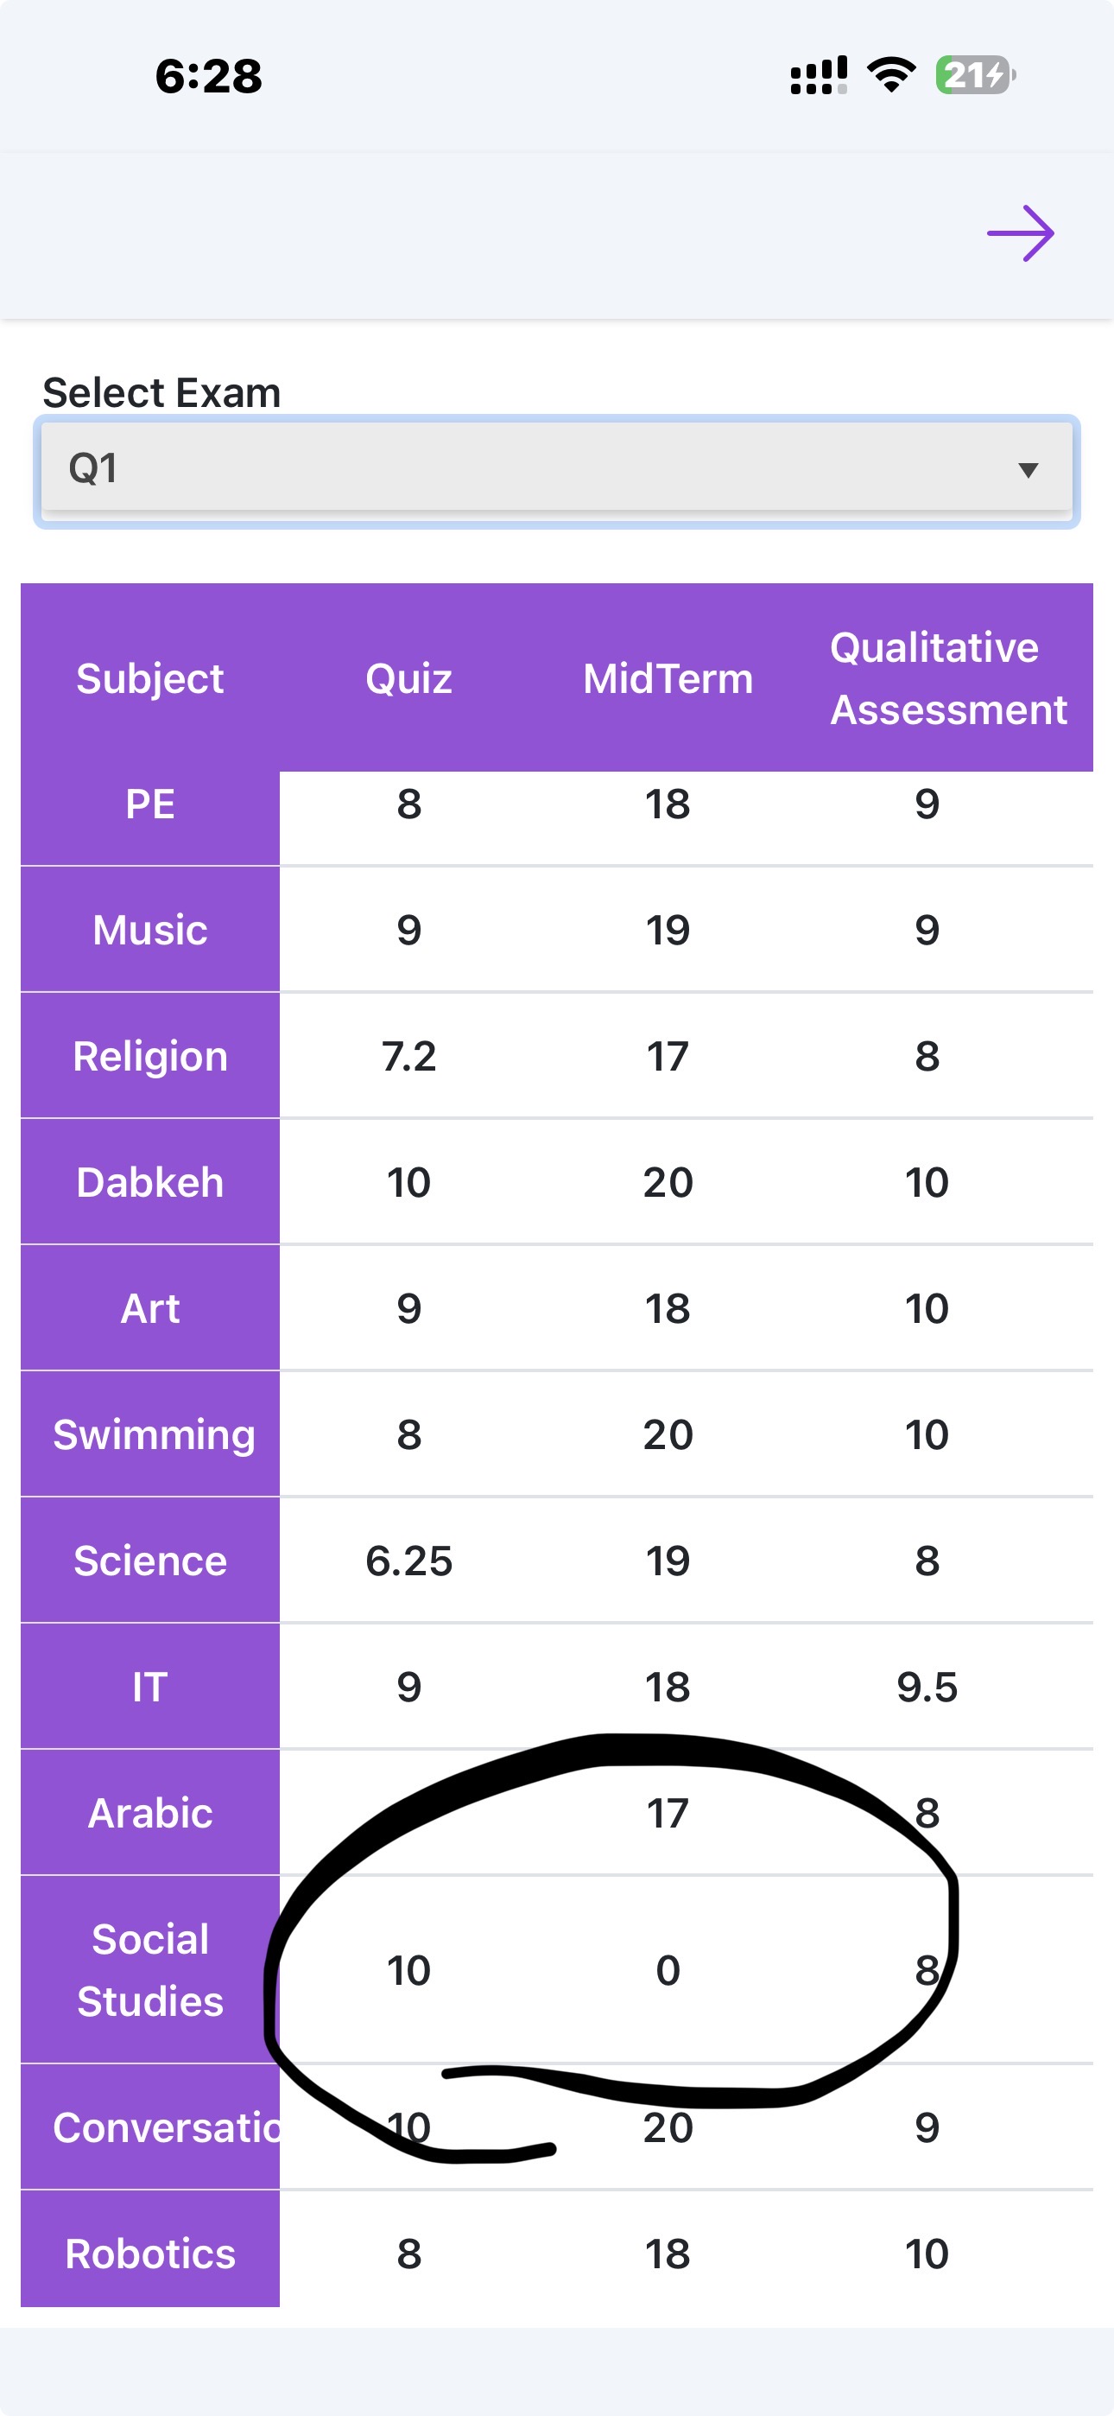Viewport: 1114px width, 2416px height.
Task: Tap the purple forward arrow icon
Action: 1020,232
